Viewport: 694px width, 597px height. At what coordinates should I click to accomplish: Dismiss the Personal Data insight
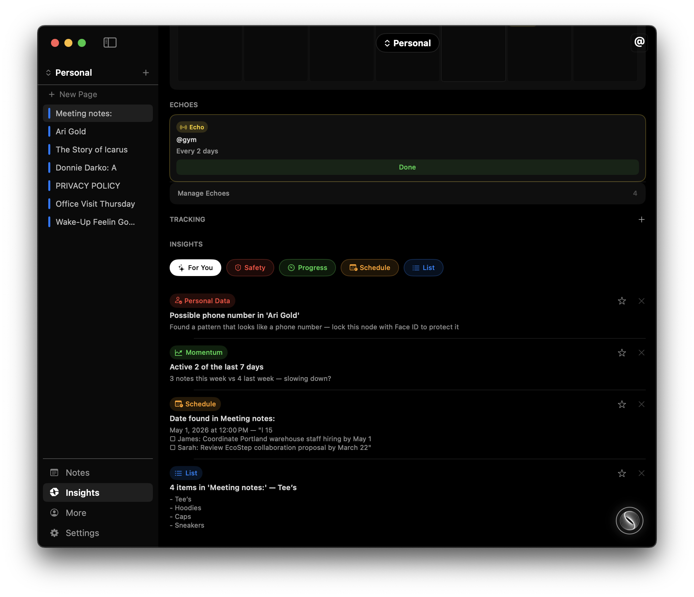[641, 301]
